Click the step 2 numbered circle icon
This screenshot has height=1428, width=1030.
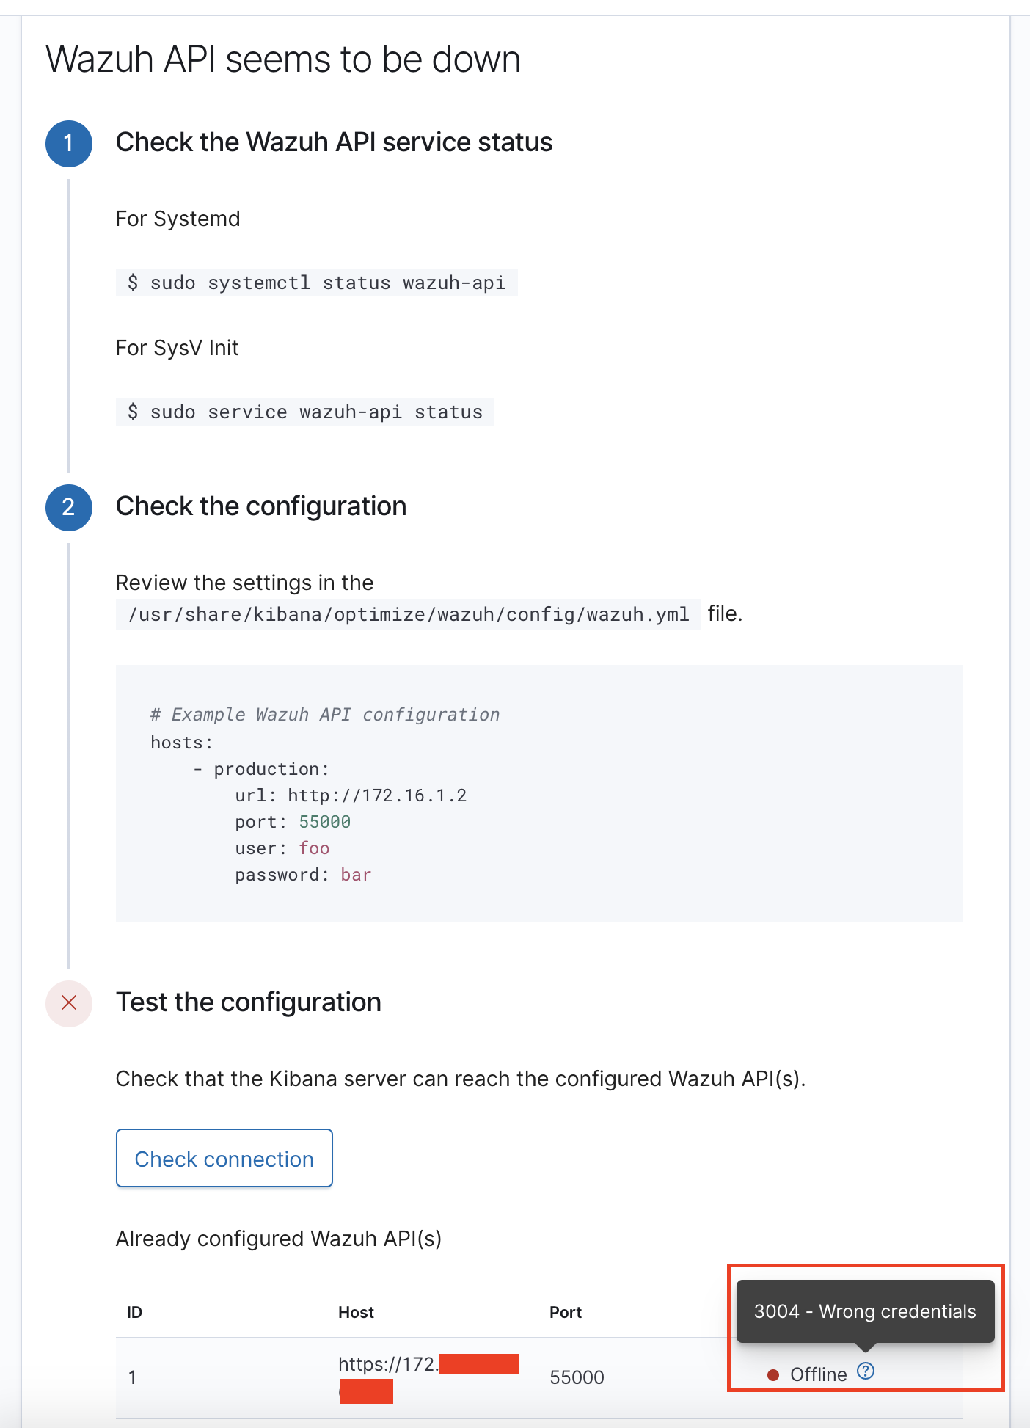coord(68,507)
